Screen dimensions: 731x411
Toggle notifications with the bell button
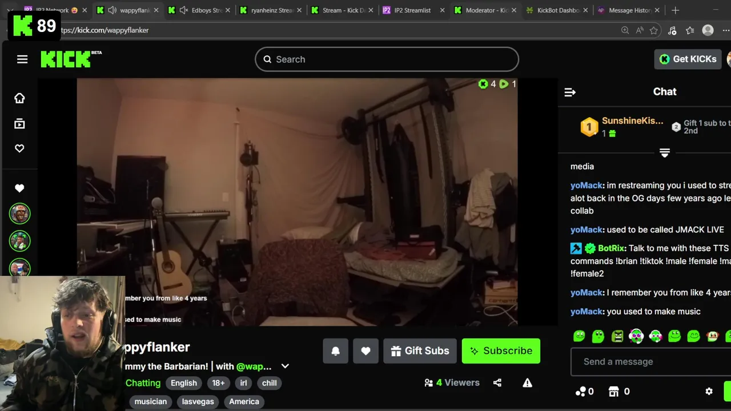coord(335,351)
